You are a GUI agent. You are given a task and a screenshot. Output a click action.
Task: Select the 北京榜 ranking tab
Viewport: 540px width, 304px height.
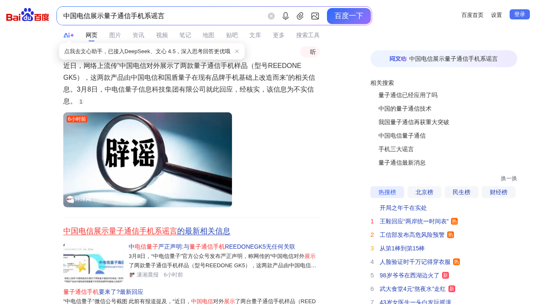point(424,192)
